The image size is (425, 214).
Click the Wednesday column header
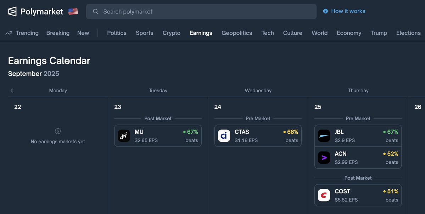click(258, 91)
